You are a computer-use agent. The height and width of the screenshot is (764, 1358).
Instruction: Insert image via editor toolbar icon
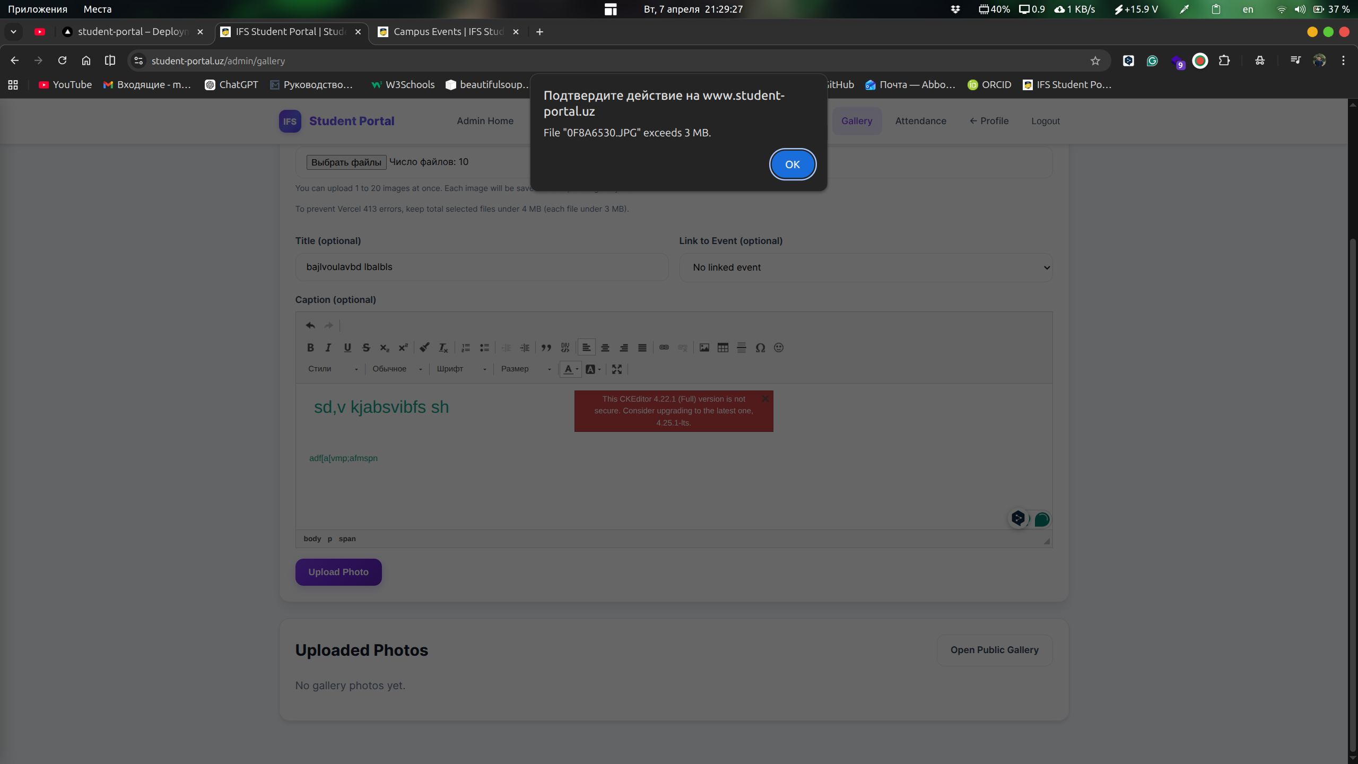point(704,348)
